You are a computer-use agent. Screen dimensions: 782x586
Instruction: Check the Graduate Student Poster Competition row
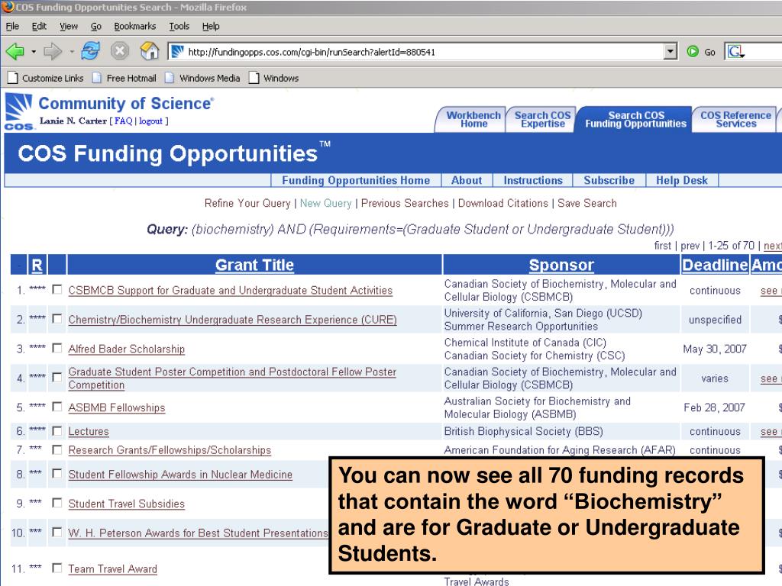[57, 377]
